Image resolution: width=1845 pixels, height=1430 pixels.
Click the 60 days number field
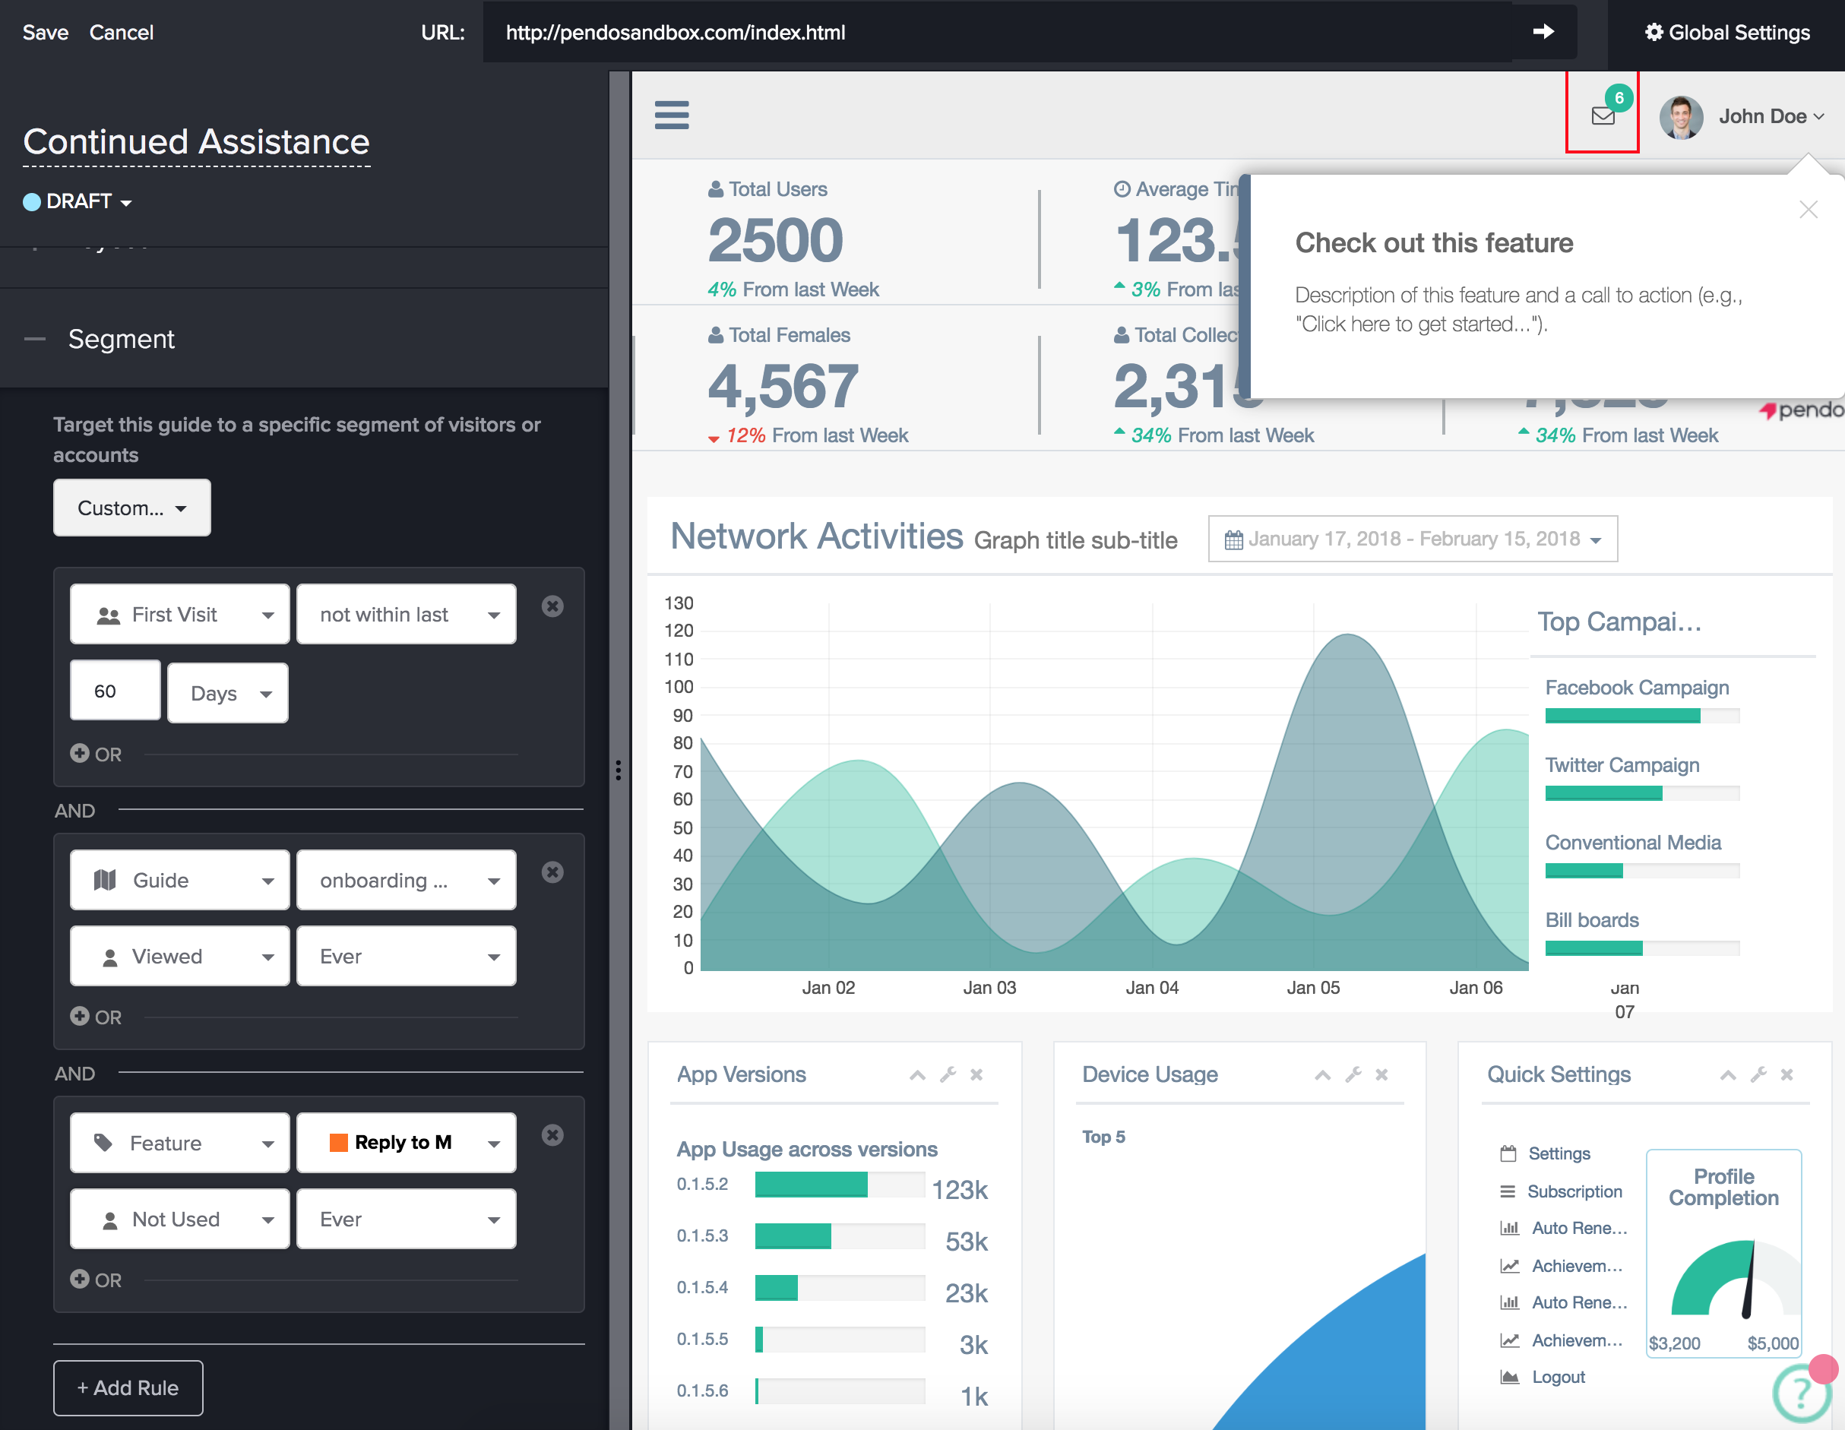(115, 691)
